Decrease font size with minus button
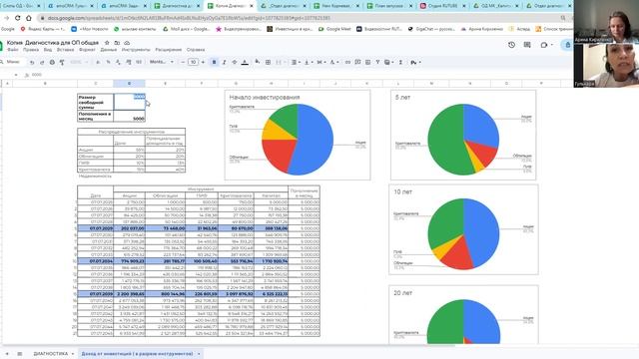The width and height of the screenshot is (639, 359). tap(183, 62)
